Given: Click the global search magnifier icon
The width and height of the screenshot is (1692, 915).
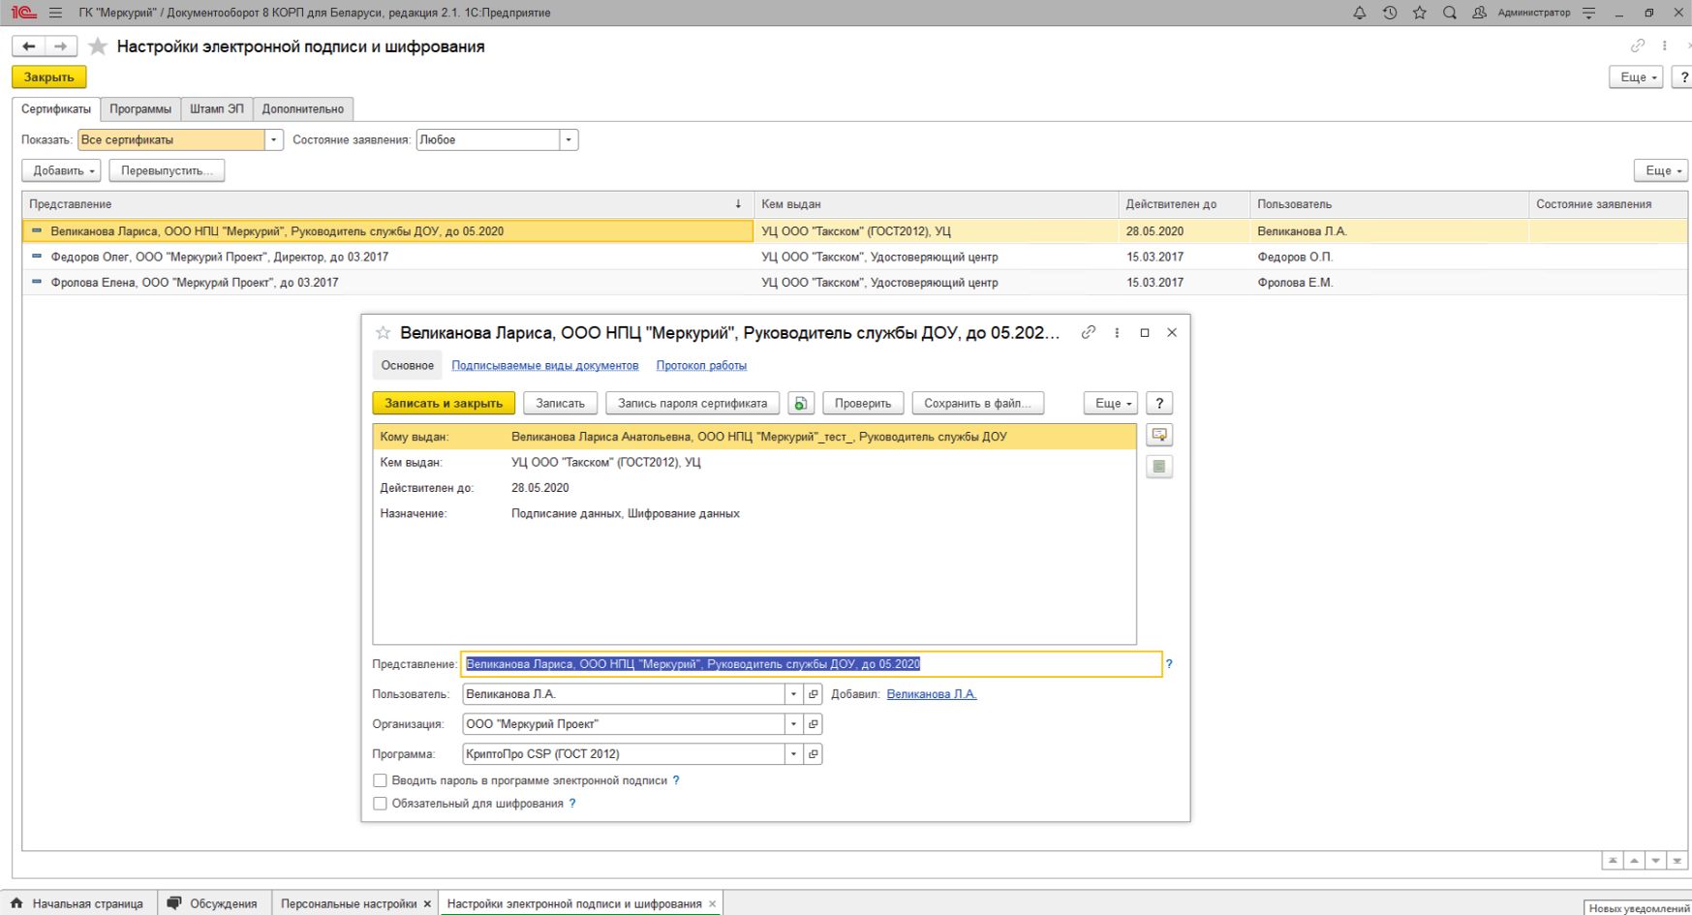Looking at the screenshot, I should (1450, 13).
